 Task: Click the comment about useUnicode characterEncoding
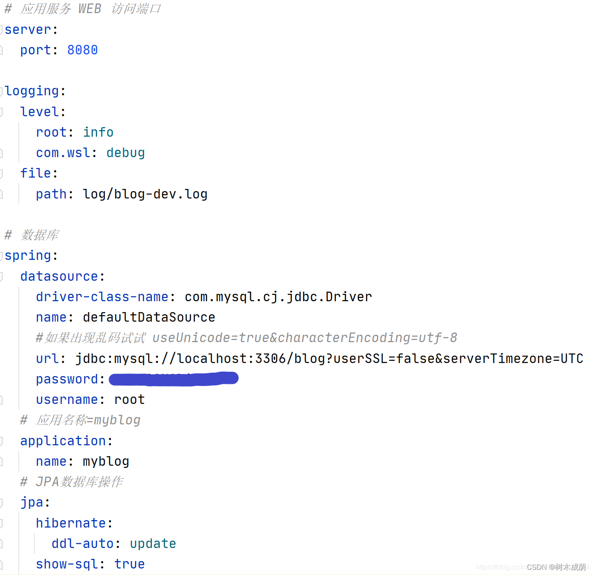[x=246, y=338]
